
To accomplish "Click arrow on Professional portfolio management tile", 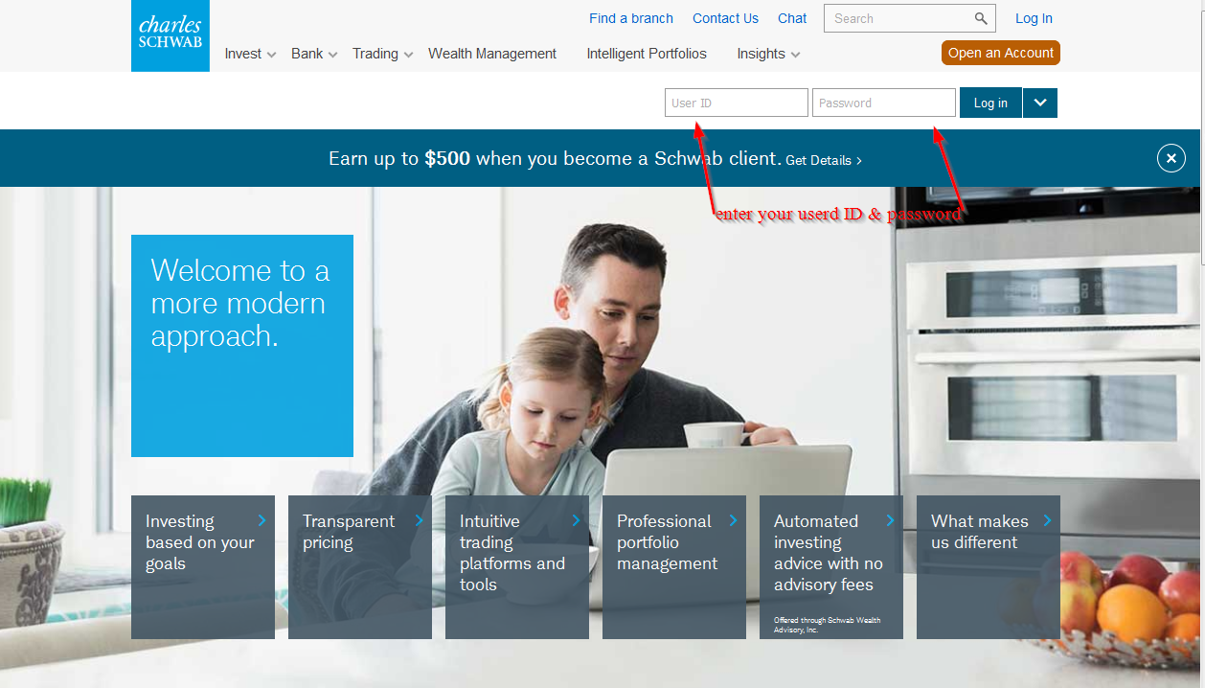I will point(733,520).
